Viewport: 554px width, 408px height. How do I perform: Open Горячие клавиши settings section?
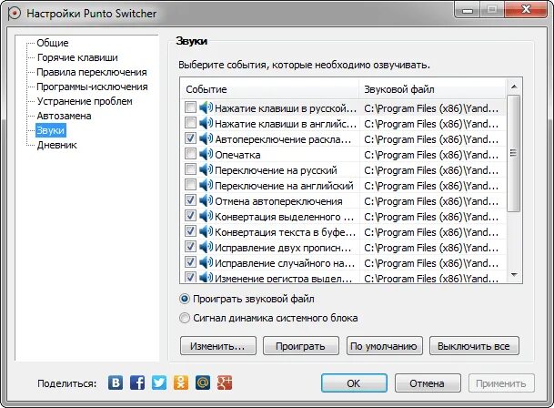[77, 57]
